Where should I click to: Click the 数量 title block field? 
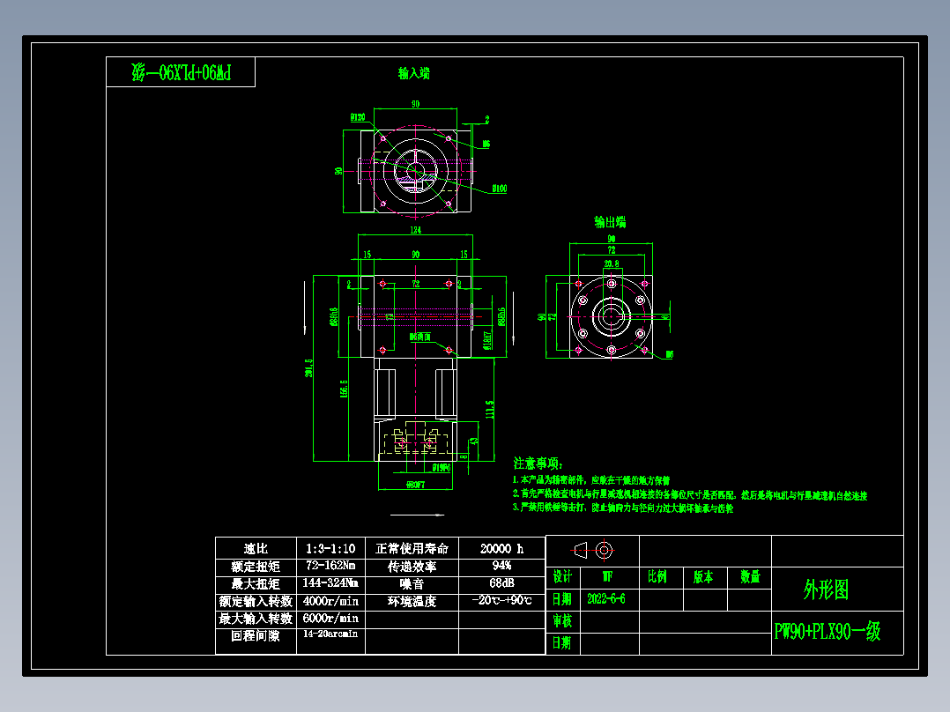coord(751,578)
